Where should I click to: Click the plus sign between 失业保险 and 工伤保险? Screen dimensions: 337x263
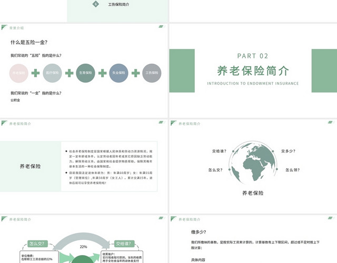point(136,73)
